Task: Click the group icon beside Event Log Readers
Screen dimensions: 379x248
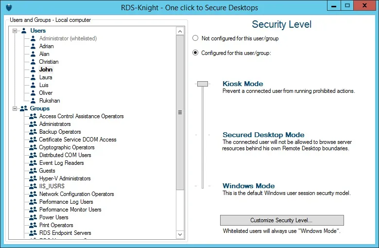Action: click(x=33, y=163)
